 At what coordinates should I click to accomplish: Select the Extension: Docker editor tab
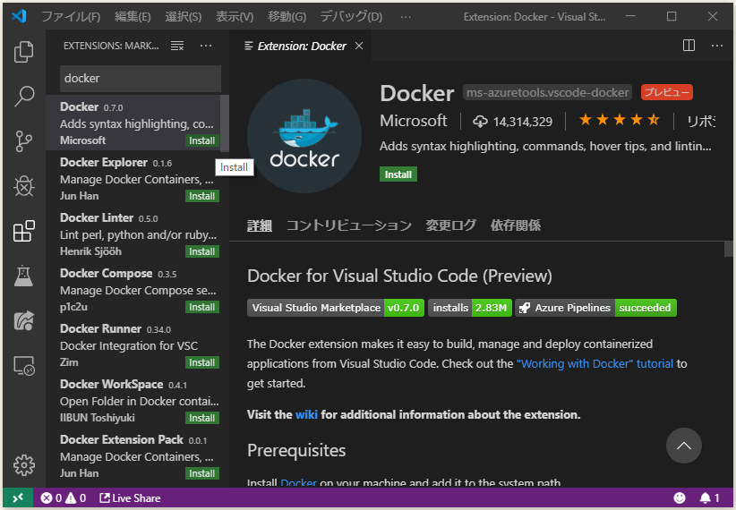(302, 46)
